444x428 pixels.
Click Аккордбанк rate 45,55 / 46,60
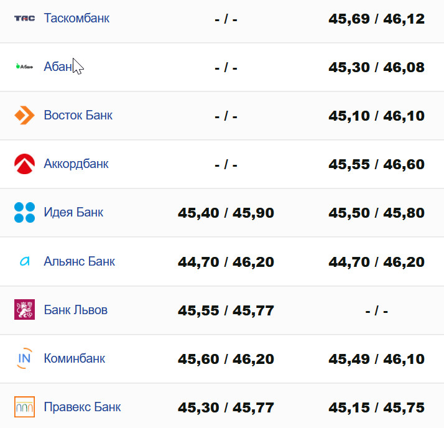pos(377,164)
